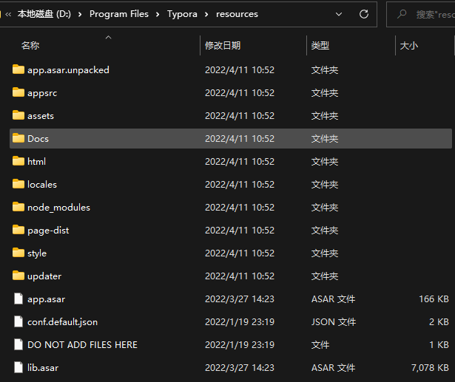Click the locales folder icon
The image size is (455, 382).
(x=18, y=184)
